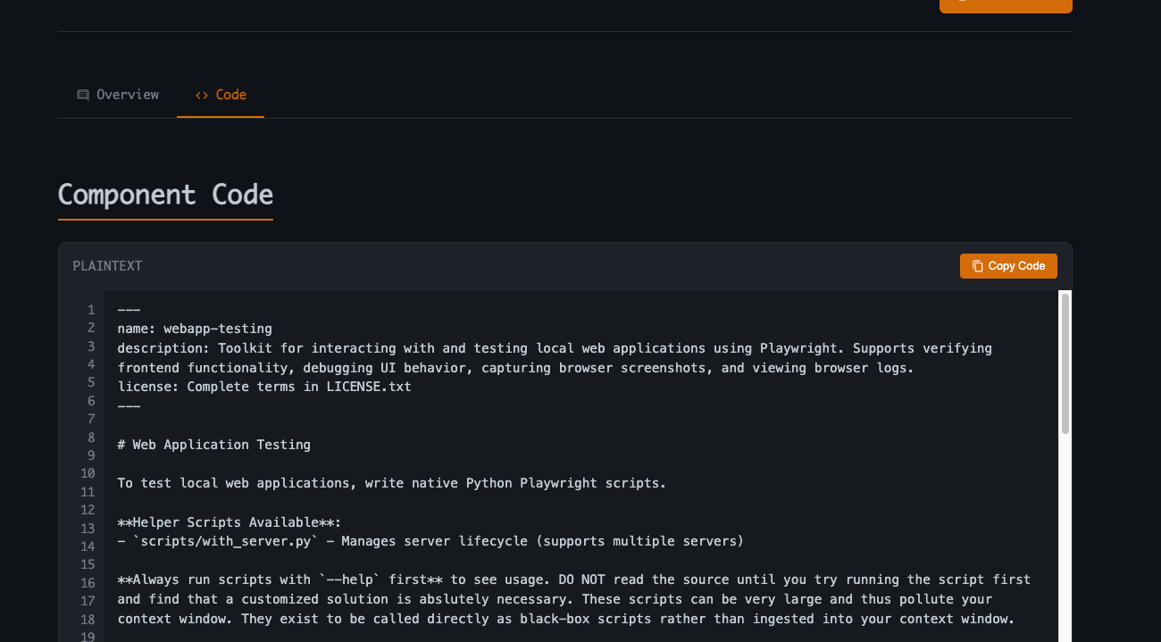Click the scrollbar track below the thumb
Viewport: 1161px width, 642px height.
[1065, 536]
